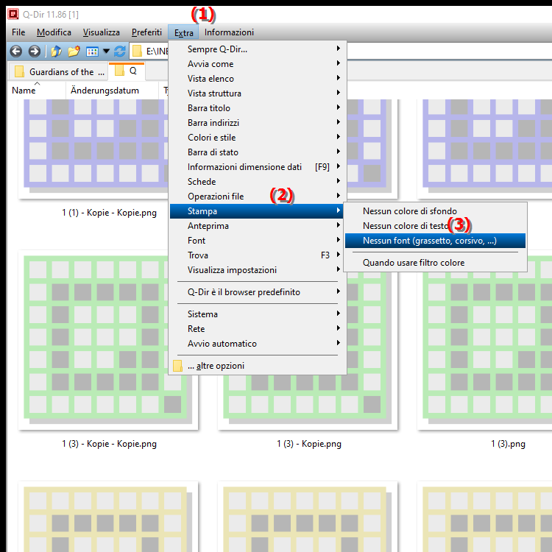552x552 pixels.
Task: Open the Visualizza menu
Action: tap(102, 32)
